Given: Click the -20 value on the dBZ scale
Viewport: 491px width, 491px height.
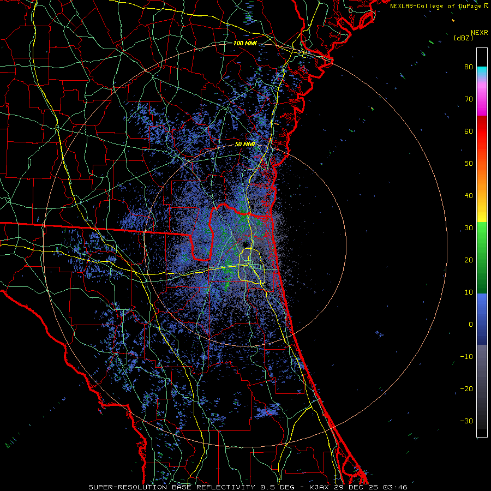Looking at the screenshot, I should point(466,389).
